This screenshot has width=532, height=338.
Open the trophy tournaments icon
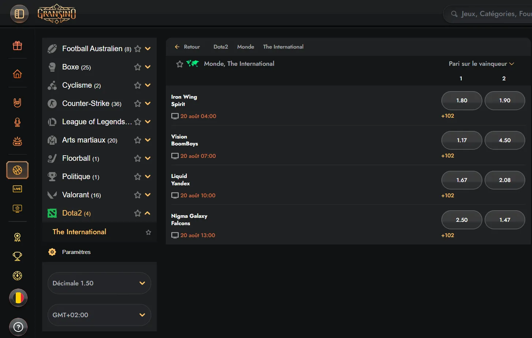point(17,256)
